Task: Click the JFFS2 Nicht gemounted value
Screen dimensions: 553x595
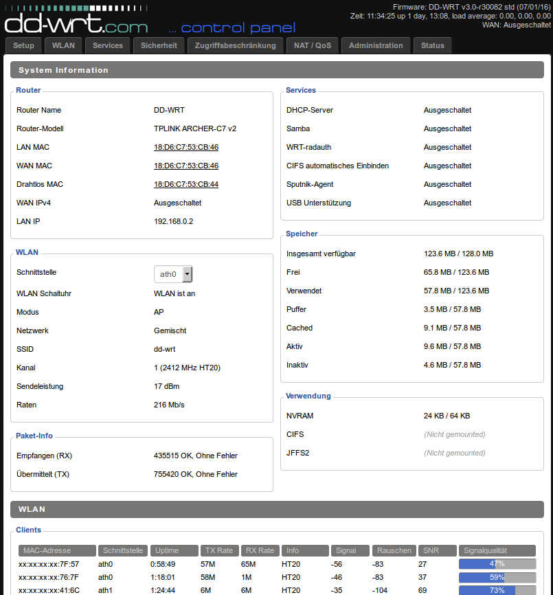Action: point(454,453)
